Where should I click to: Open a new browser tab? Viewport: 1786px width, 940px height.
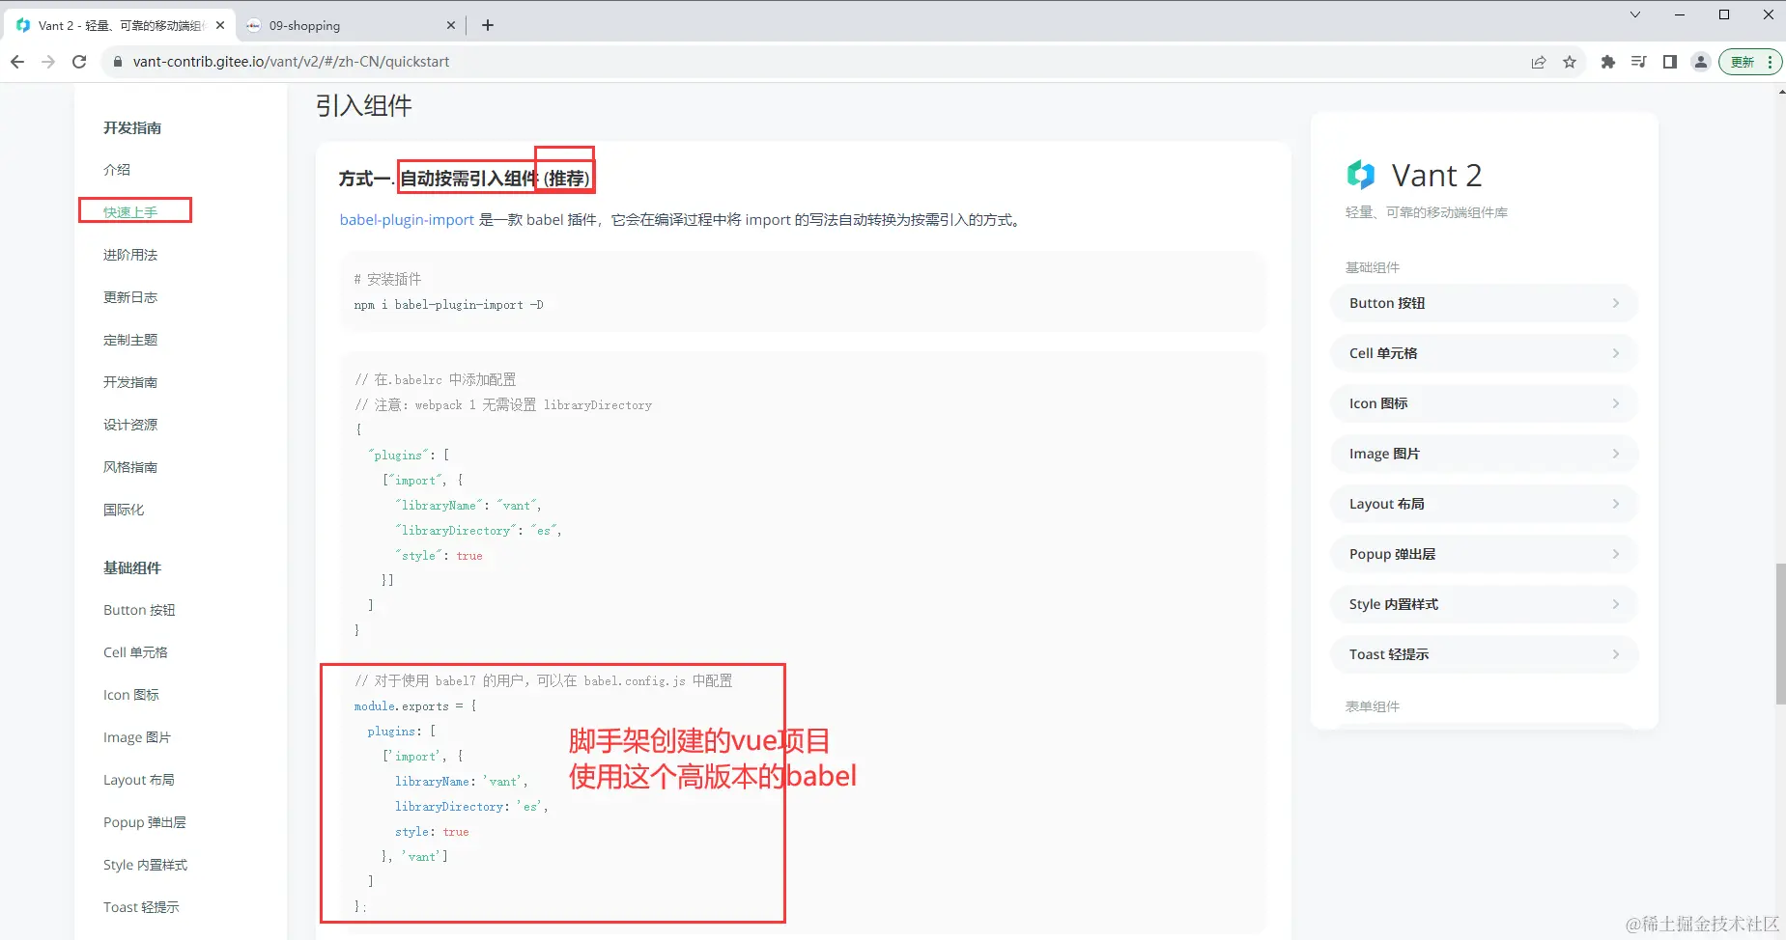tap(488, 25)
